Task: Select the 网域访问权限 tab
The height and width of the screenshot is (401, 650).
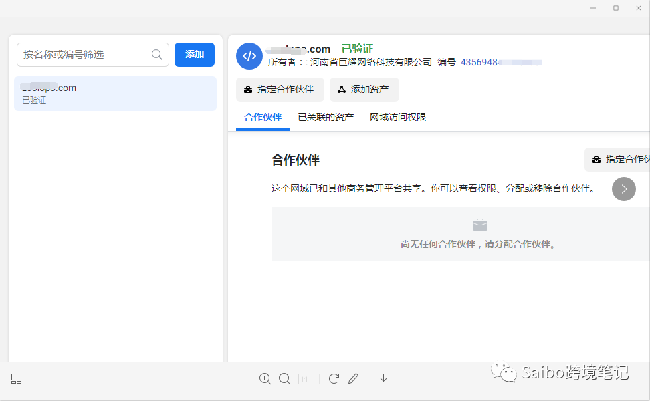Action: coord(398,117)
